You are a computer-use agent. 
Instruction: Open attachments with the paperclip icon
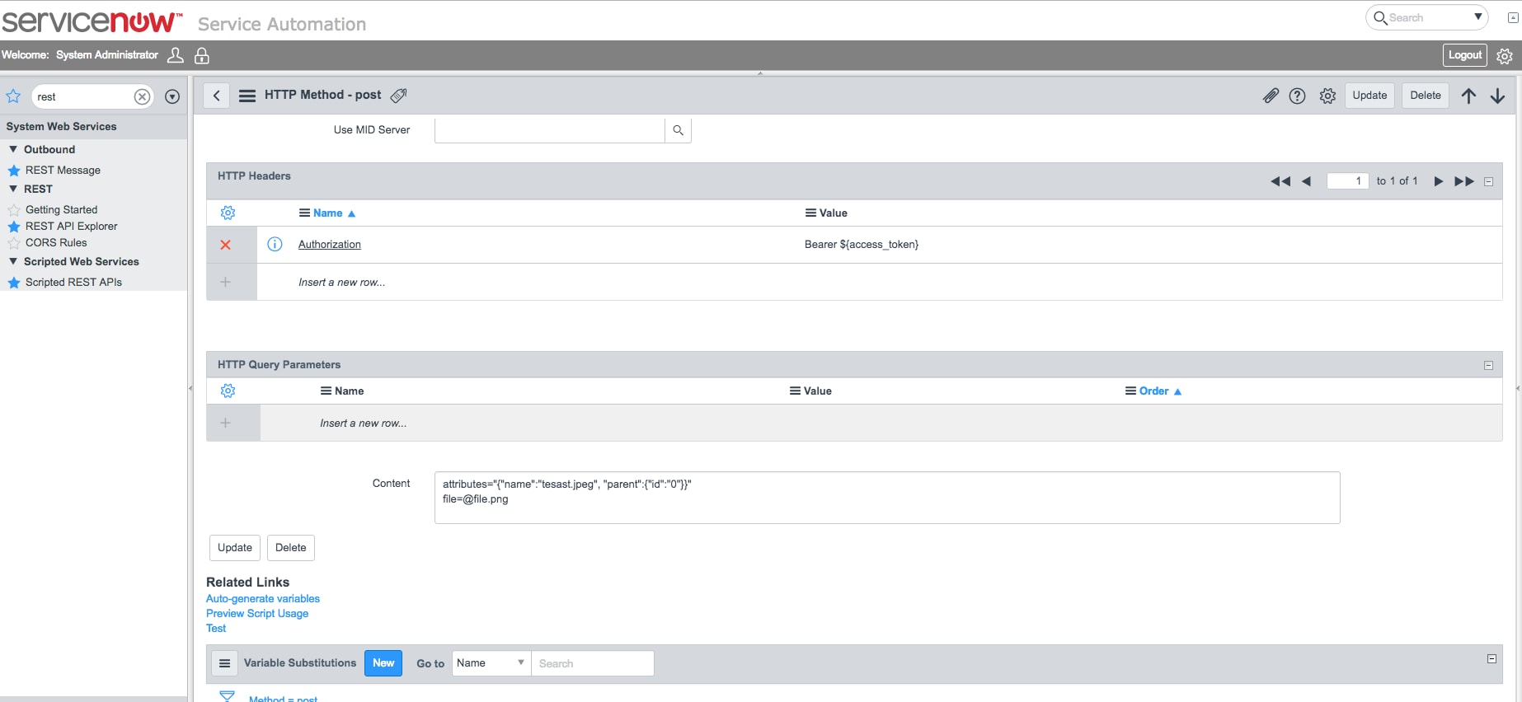click(x=1271, y=96)
